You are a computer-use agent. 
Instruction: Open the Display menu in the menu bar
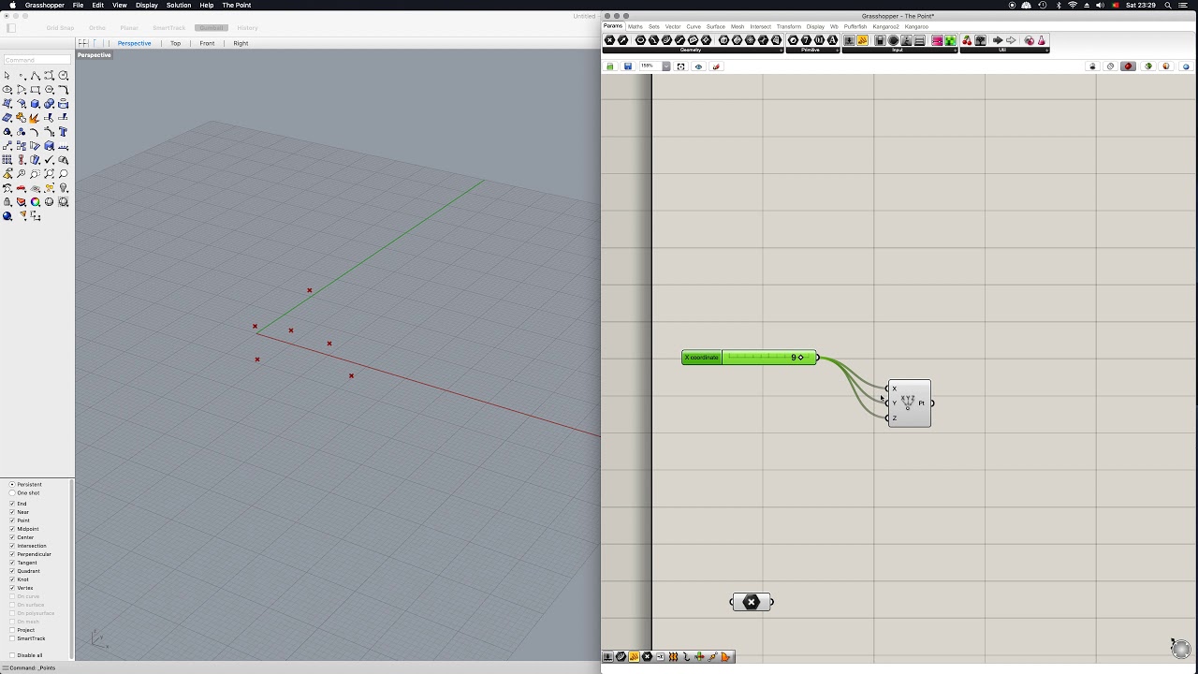click(x=147, y=5)
